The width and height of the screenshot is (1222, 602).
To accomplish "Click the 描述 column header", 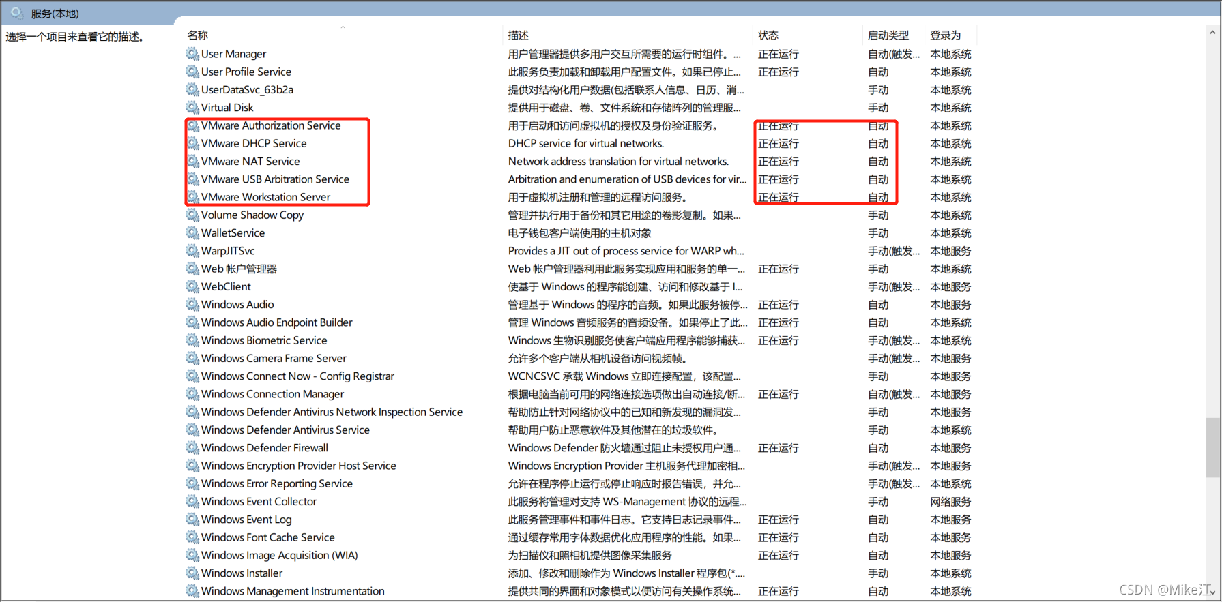I will [x=519, y=35].
